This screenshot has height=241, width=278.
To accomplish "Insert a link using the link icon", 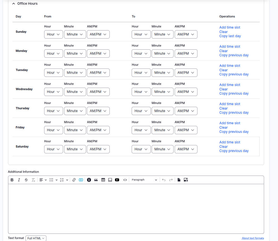I will point(74,180).
